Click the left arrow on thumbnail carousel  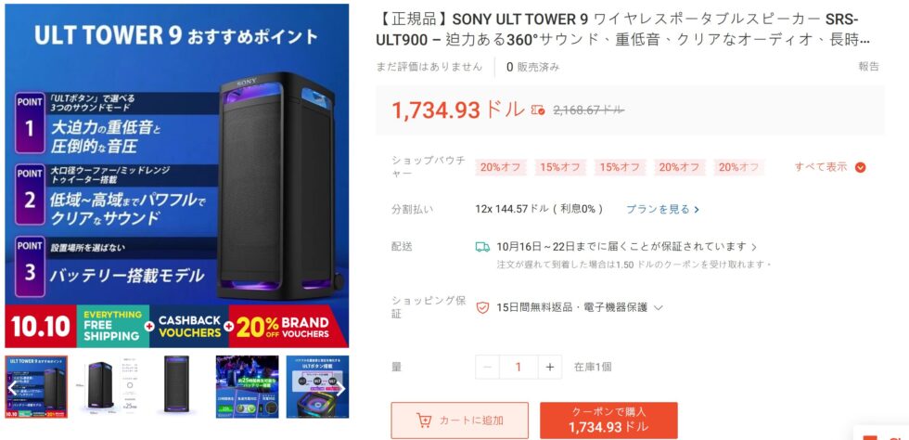[x=12, y=388]
